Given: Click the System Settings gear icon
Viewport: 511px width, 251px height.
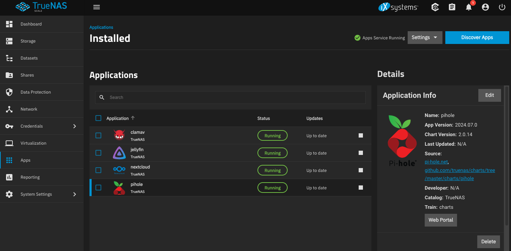Looking at the screenshot, I should [x=9, y=194].
